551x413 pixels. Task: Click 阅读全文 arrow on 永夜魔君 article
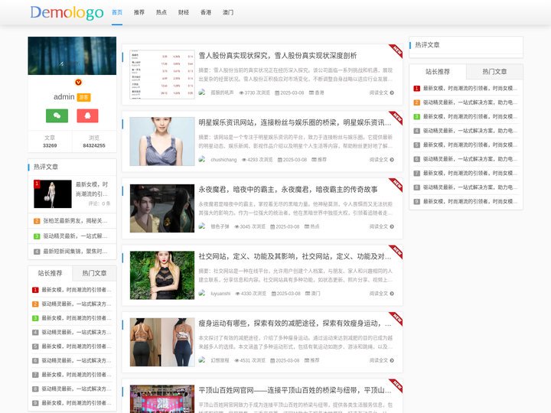tap(392, 226)
